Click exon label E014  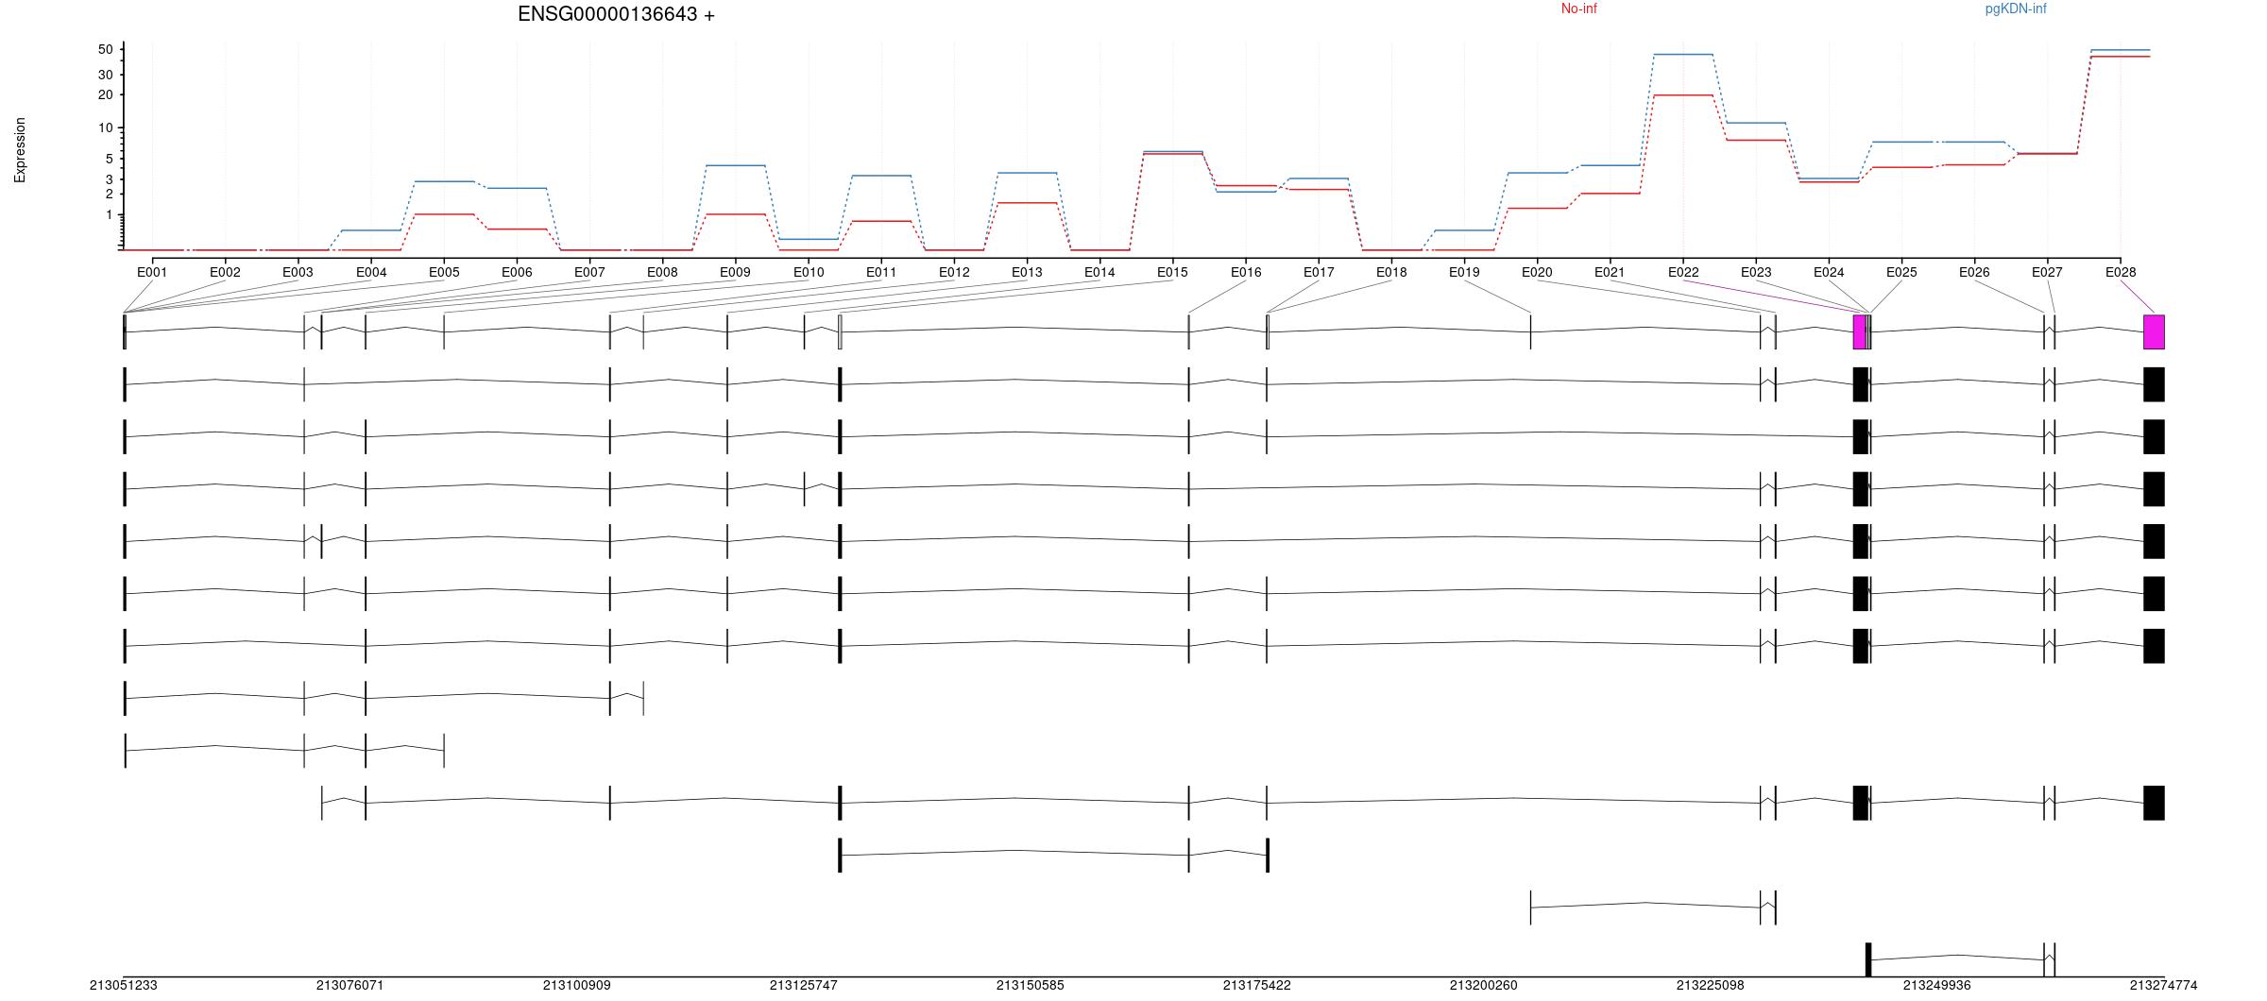tap(1099, 272)
